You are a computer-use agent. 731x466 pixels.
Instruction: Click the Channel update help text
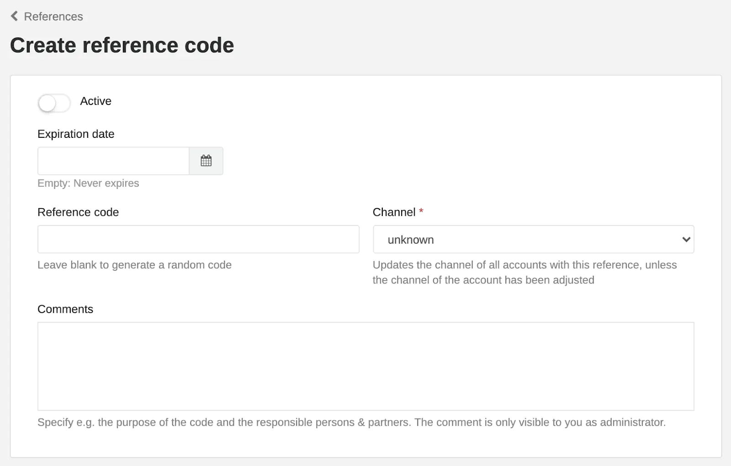[524, 272]
